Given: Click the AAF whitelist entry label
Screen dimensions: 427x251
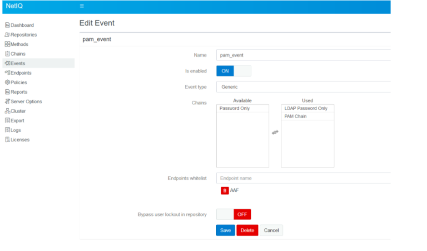Looking at the screenshot, I should (234, 190).
